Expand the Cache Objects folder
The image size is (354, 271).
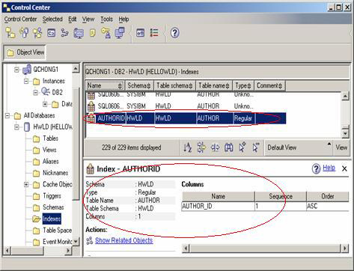tap(26, 184)
